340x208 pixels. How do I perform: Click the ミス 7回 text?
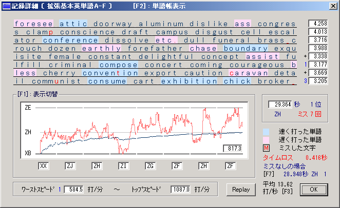pyautogui.click(x=309, y=114)
